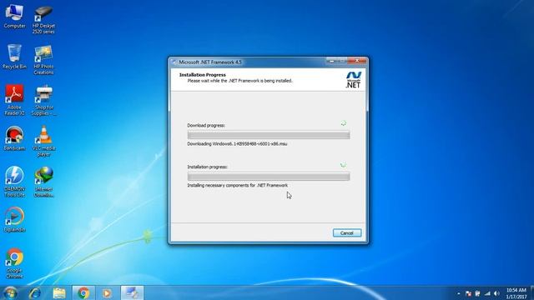Select HP Deskjet 2520 series shortcut

[x=43, y=20]
